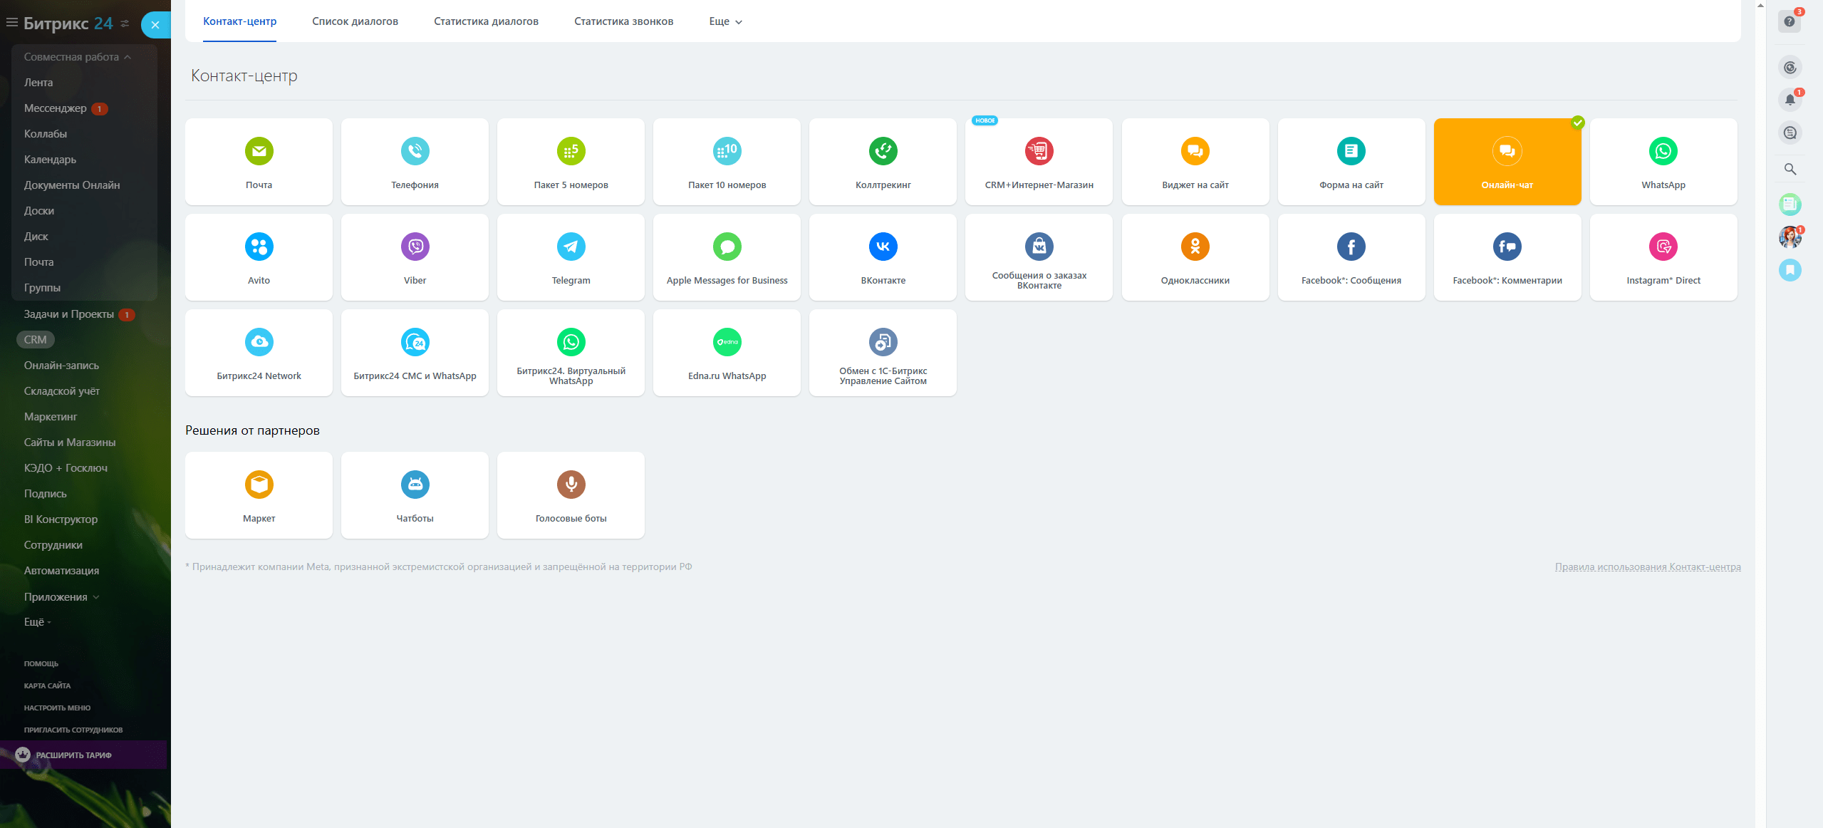Open the Edna.ru WhatsApp tile
This screenshot has height=828, width=1823.
point(727,353)
